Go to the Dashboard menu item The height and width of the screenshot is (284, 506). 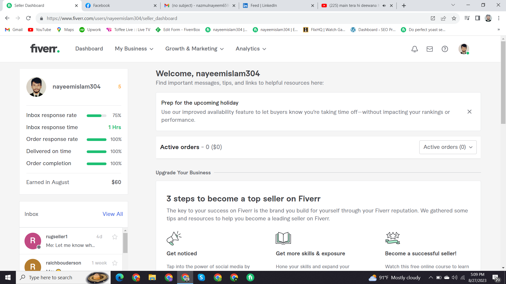tap(89, 49)
